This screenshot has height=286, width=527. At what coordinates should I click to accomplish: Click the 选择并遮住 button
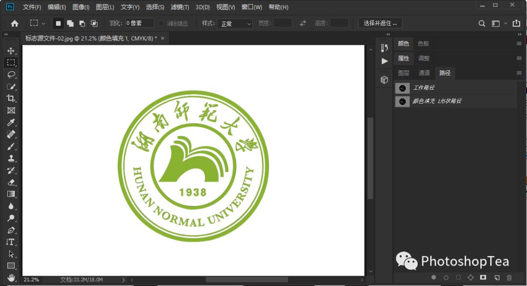[x=380, y=23]
